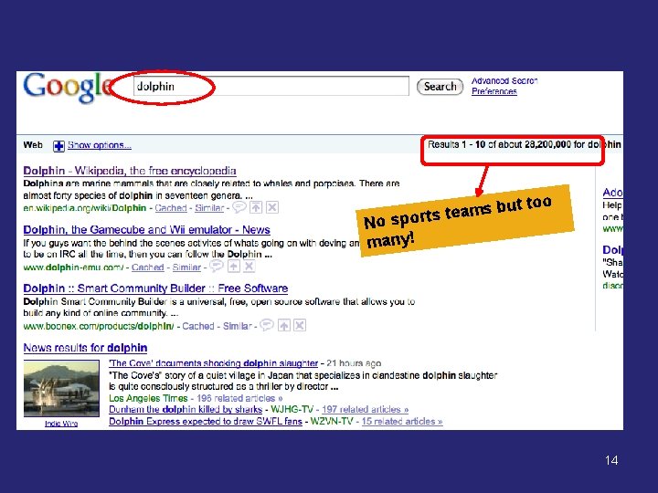Image resolution: width=658 pixels, height=493 pixels.
Task: Click the dolphin search input field
Action: tap(271, 87)
